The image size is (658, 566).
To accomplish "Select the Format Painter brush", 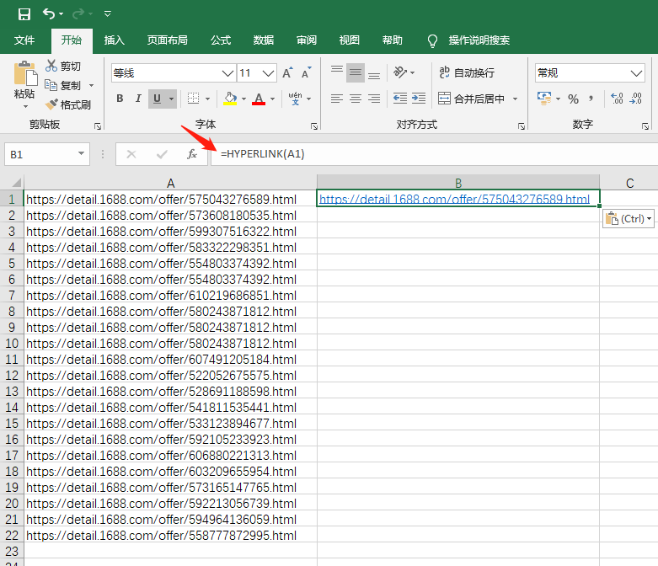I will point(51,104).
